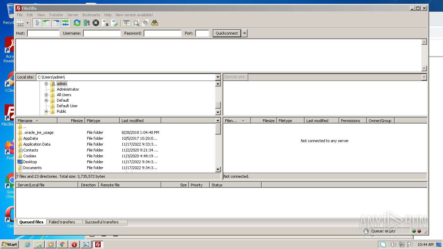Viewport: 443px width, 249px height.
Task: Open the Site Manager
Action: [20, 23]
